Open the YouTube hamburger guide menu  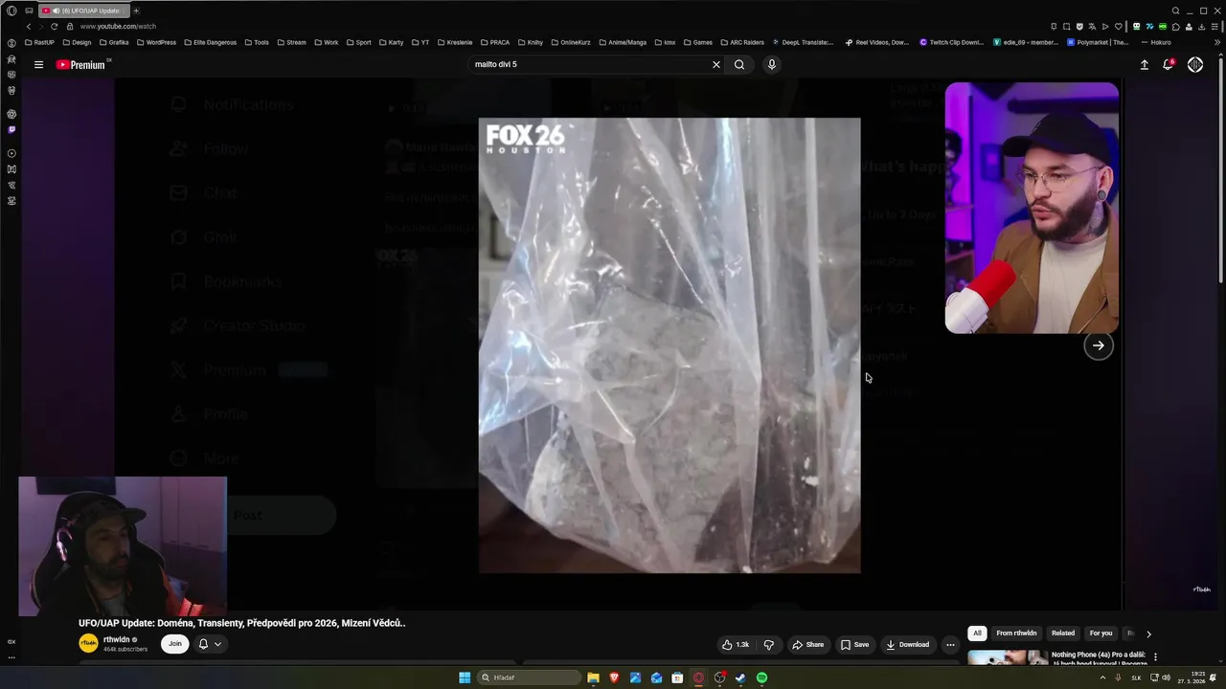click(38, 65)
